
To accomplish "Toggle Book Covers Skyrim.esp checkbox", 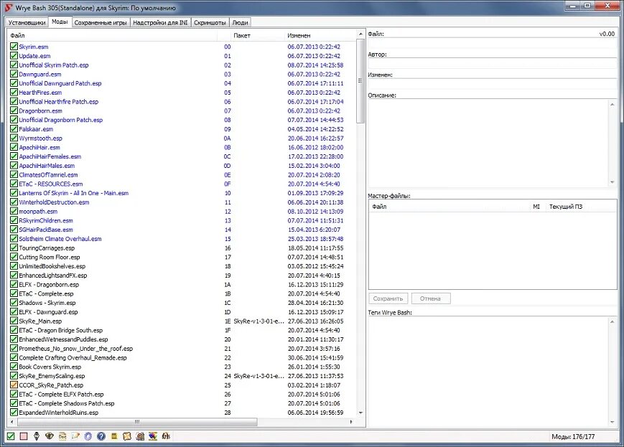I will [14, 367].
